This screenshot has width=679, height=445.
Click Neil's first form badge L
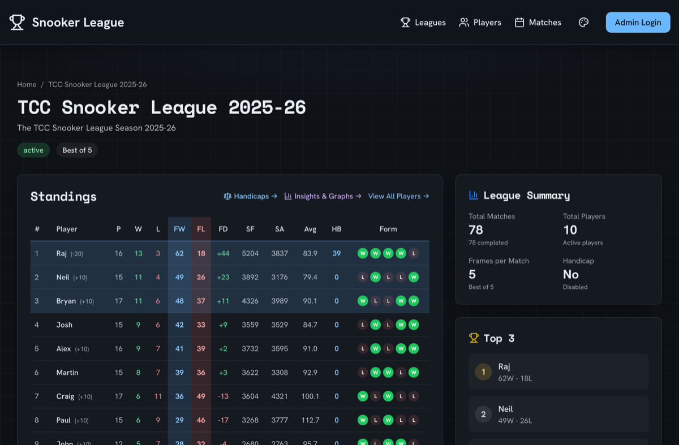pos(363,277)
